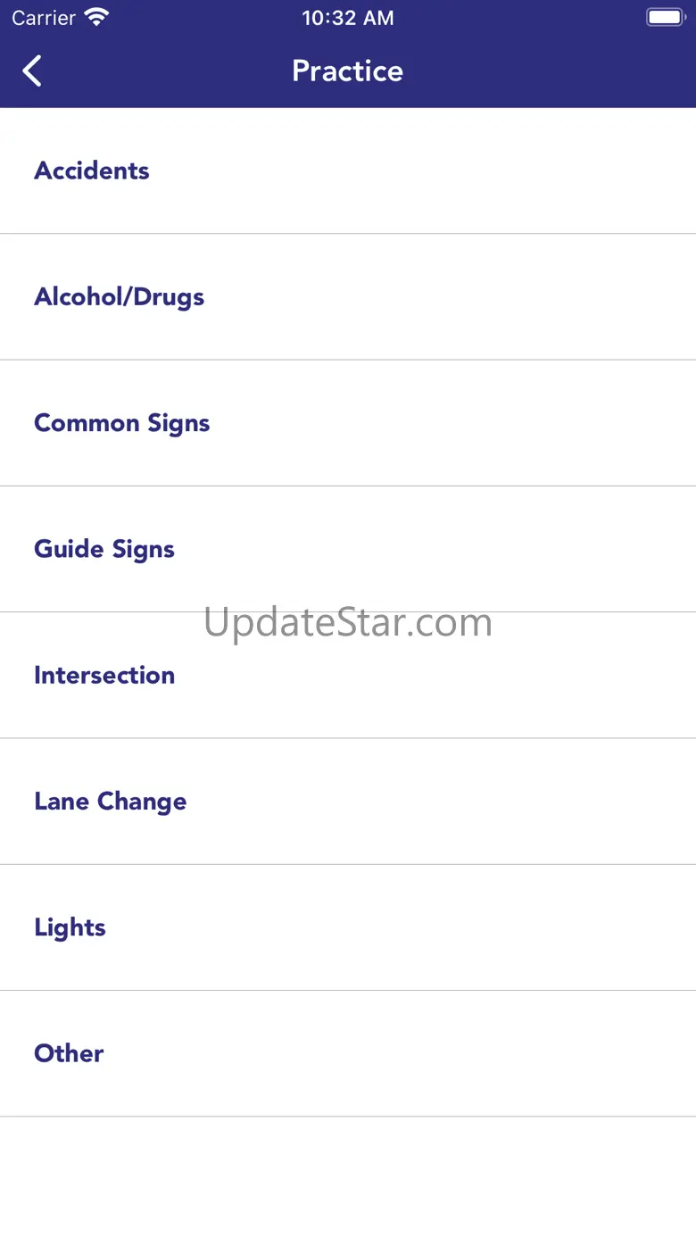
Task: Open the Lights practice section
Action: (70, 927)
